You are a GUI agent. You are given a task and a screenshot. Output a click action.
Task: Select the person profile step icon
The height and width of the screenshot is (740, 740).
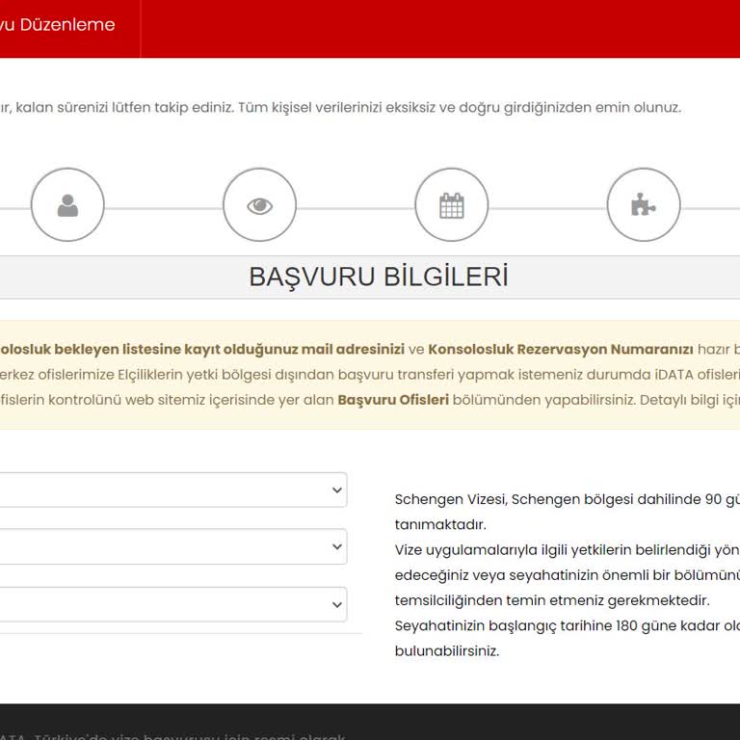[x=67, y=205]
